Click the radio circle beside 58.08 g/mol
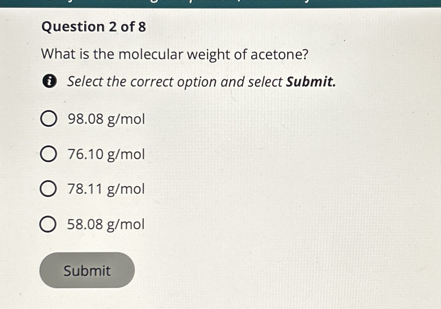The height and width of the screenshot is (309, 441). point(49,224)
